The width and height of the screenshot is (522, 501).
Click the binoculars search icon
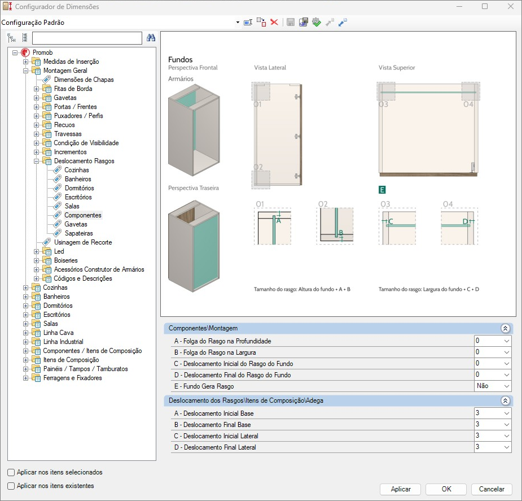pyautogui.click(x=151, y=38)
